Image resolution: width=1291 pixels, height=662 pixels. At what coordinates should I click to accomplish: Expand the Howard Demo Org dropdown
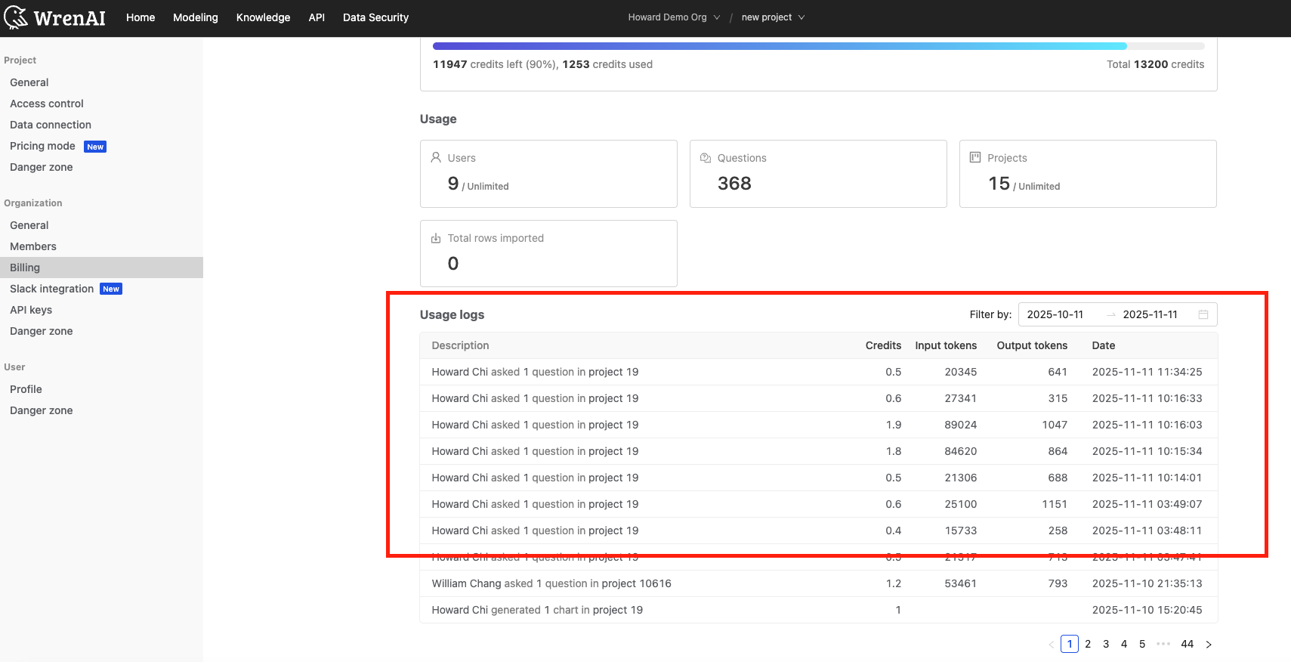pyautogui.click(x=674, y=17)
